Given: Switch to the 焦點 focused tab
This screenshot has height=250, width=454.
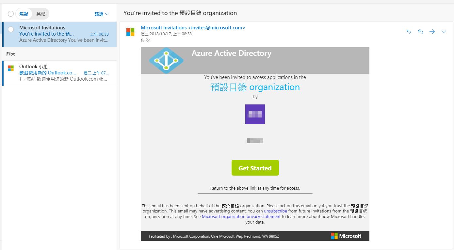Looking at the screenshot, I should coord(24,14).
